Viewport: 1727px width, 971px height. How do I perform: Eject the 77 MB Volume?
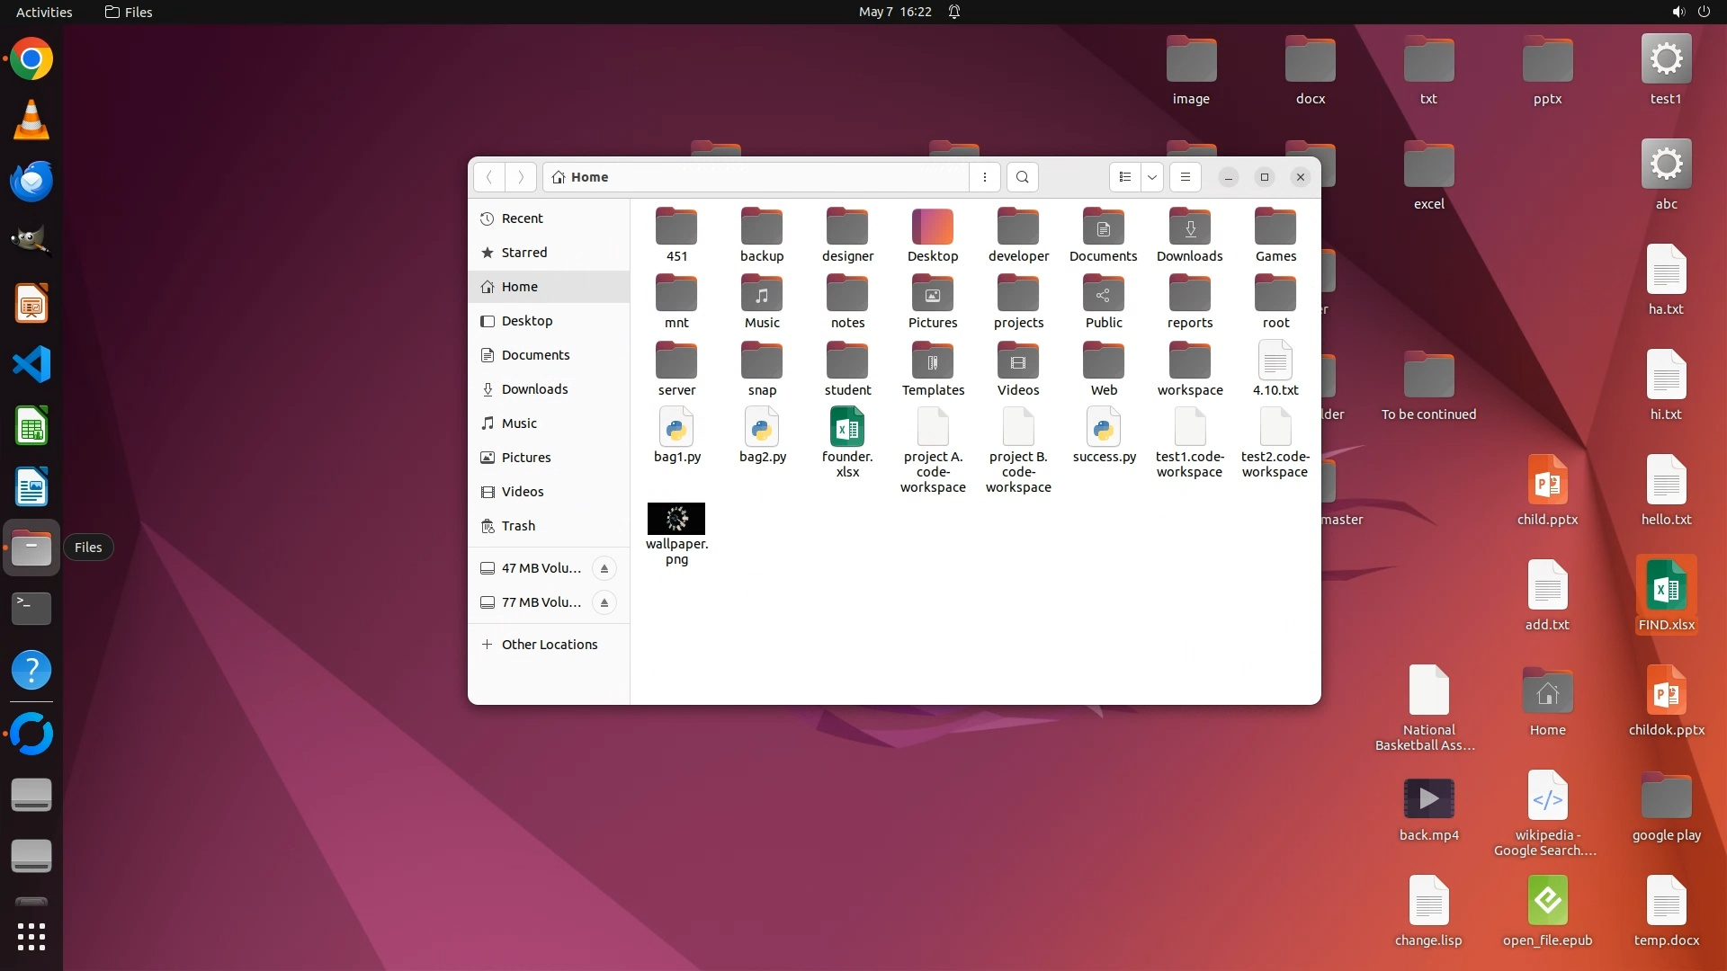point(604,602)
